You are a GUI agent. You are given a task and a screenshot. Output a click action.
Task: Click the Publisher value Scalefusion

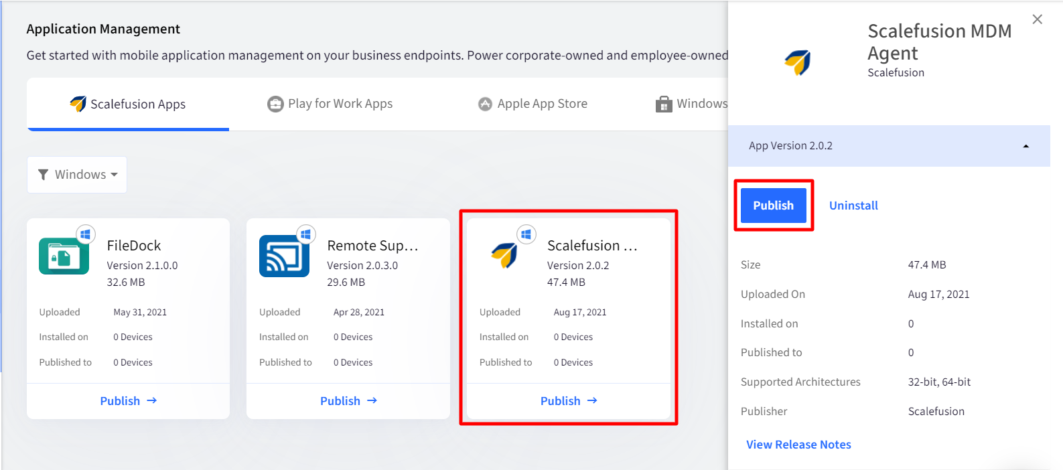click(936, 411)
